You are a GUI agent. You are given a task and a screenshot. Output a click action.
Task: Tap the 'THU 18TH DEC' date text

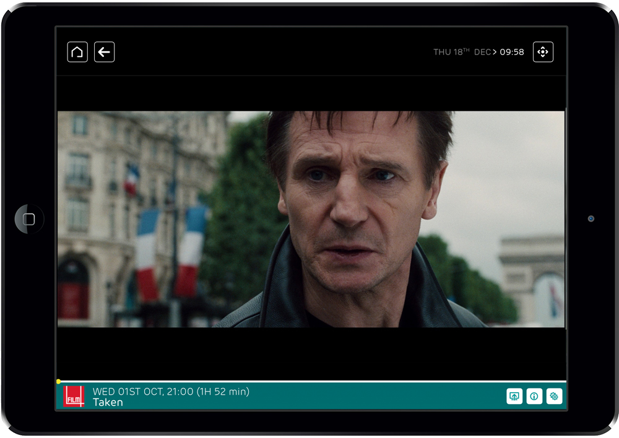point(462,52)
